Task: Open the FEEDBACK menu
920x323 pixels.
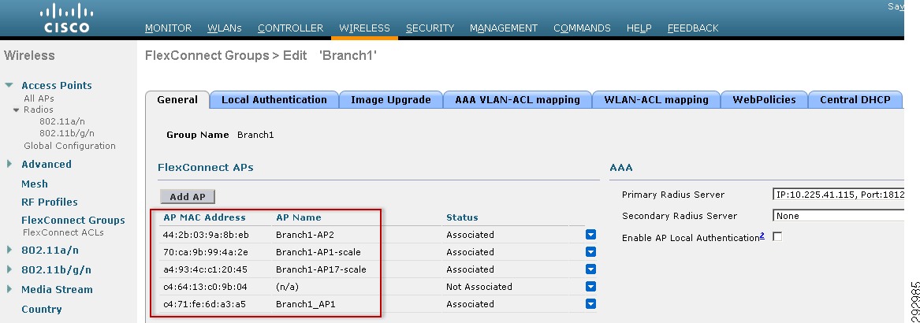Action: (693, 28)
